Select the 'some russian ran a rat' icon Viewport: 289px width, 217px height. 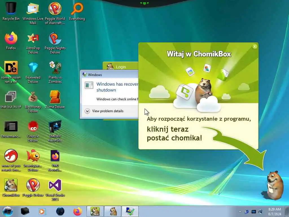11,72
